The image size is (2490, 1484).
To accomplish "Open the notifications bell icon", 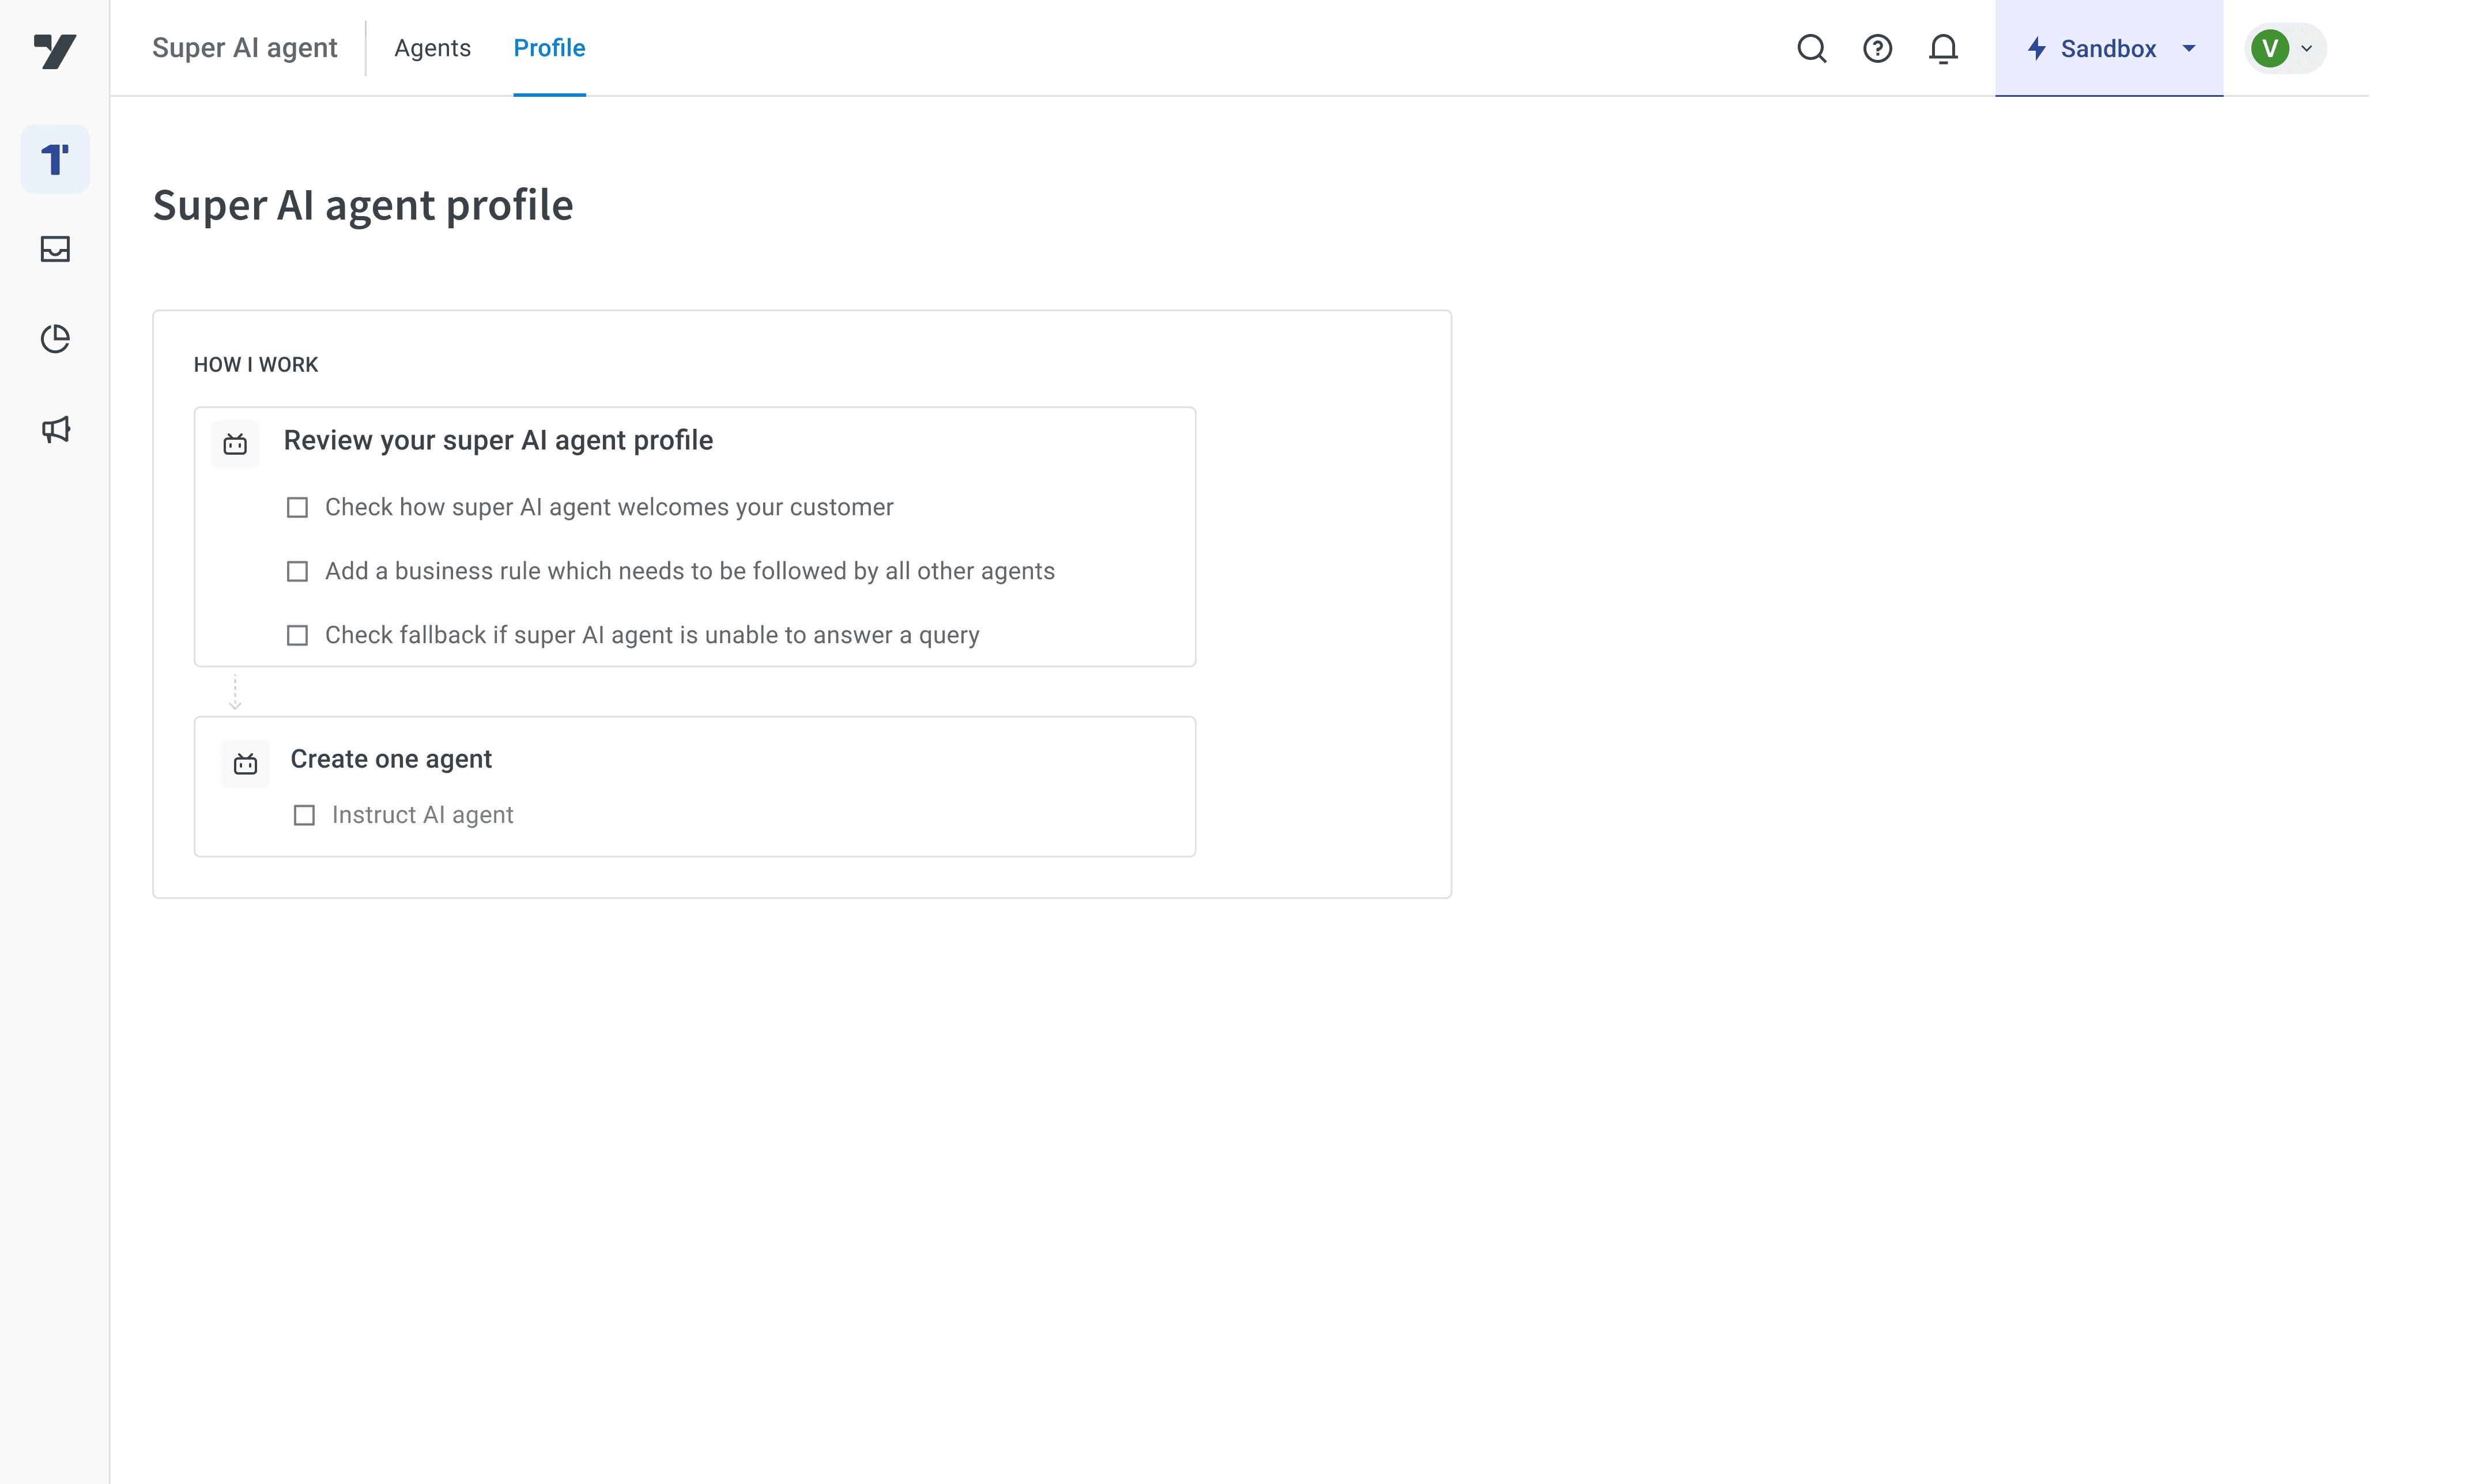I will (1942, 48).
